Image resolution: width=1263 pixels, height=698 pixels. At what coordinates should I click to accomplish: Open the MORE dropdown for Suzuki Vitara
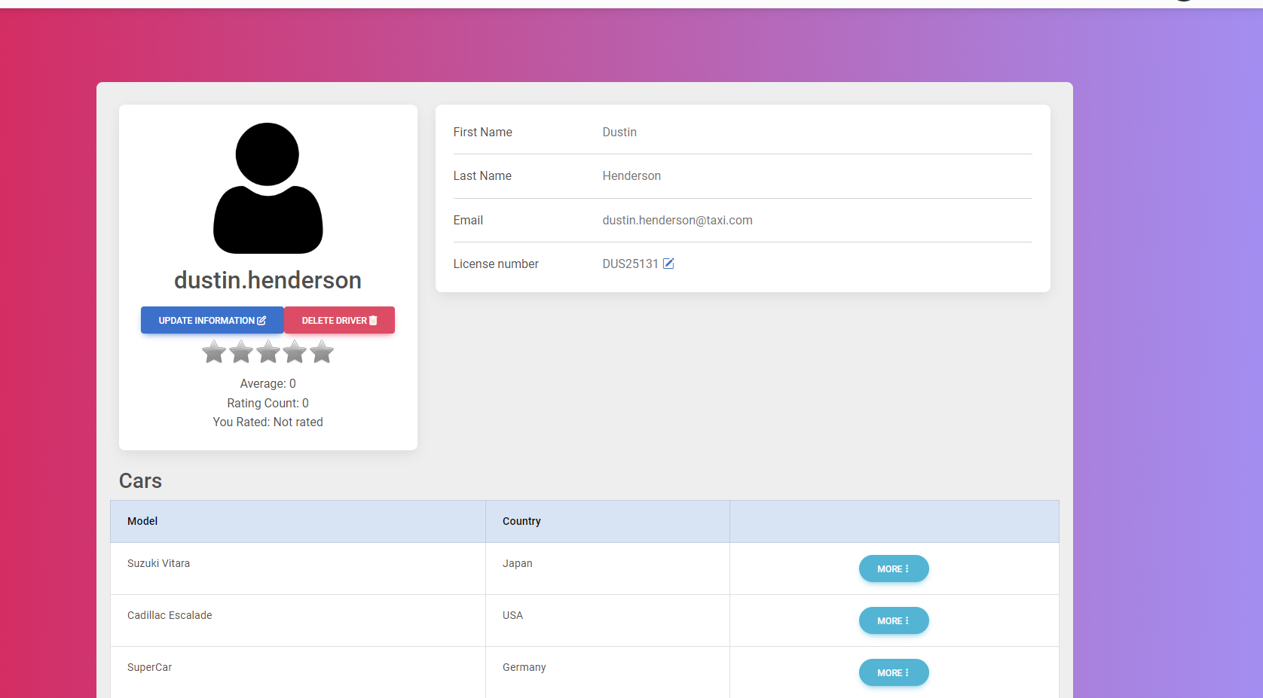click(894, 568)
